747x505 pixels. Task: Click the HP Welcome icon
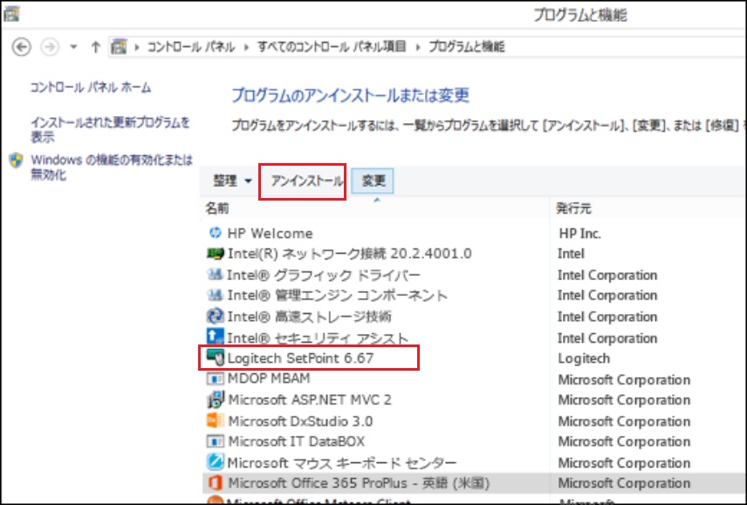pyautogui.click(x=216, y=233)
